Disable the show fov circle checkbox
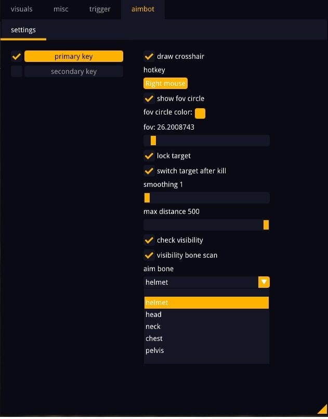The height and width of the screenshot is (419, 328). tap(149, 98)
